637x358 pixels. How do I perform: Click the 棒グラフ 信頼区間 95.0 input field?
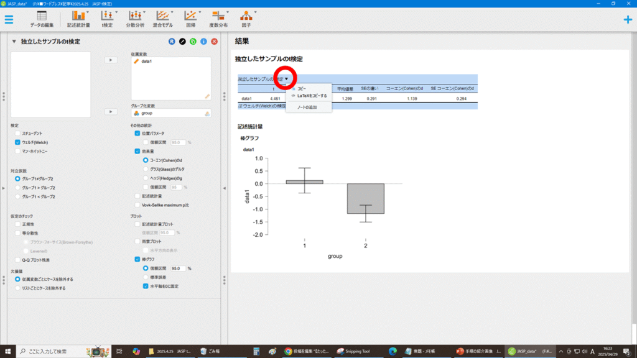pos(178,268)
